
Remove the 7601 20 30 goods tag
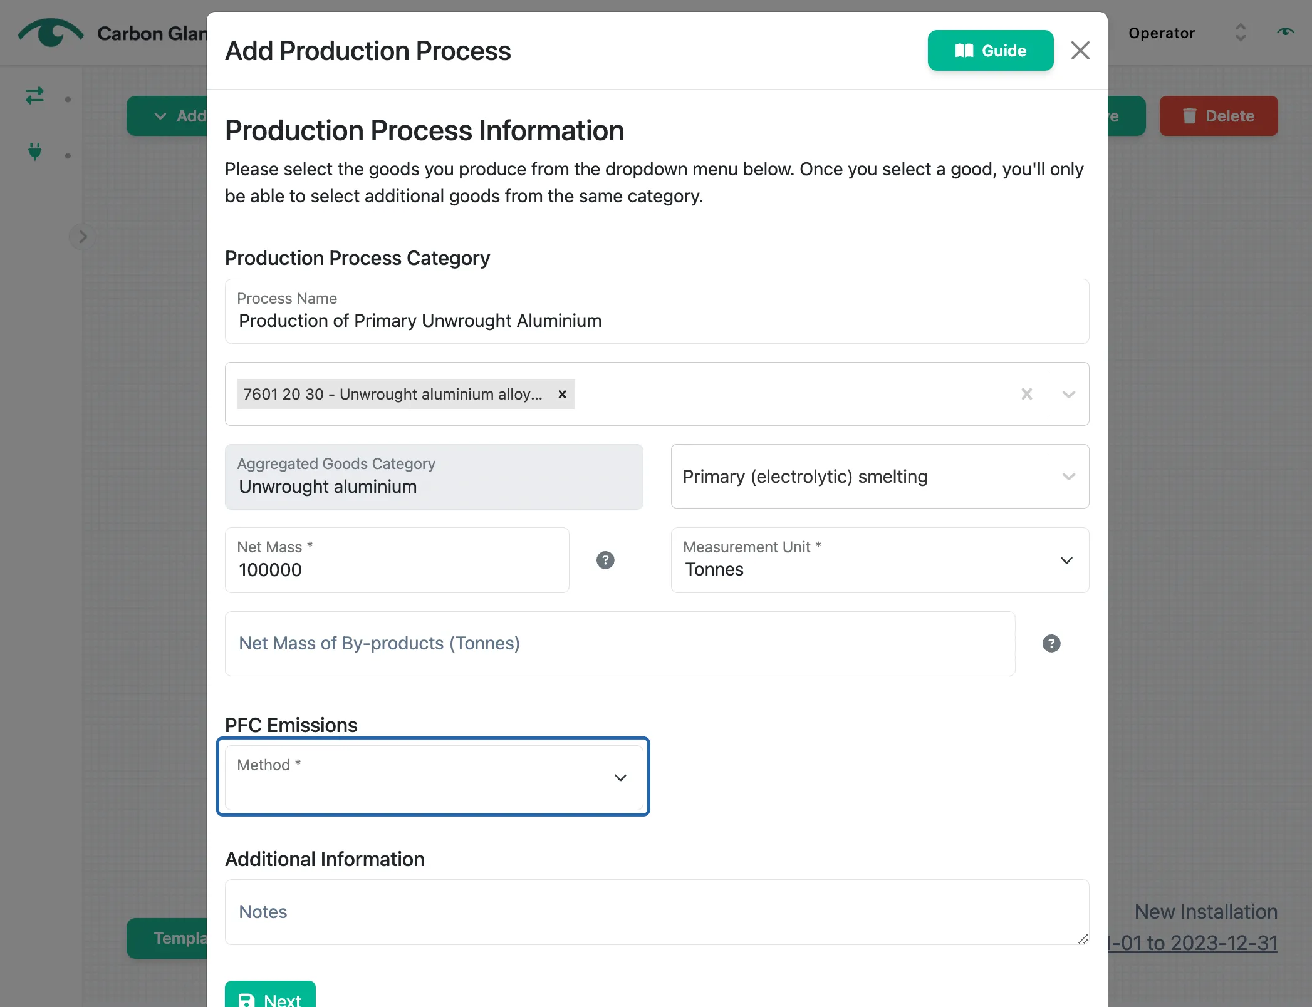562,395
